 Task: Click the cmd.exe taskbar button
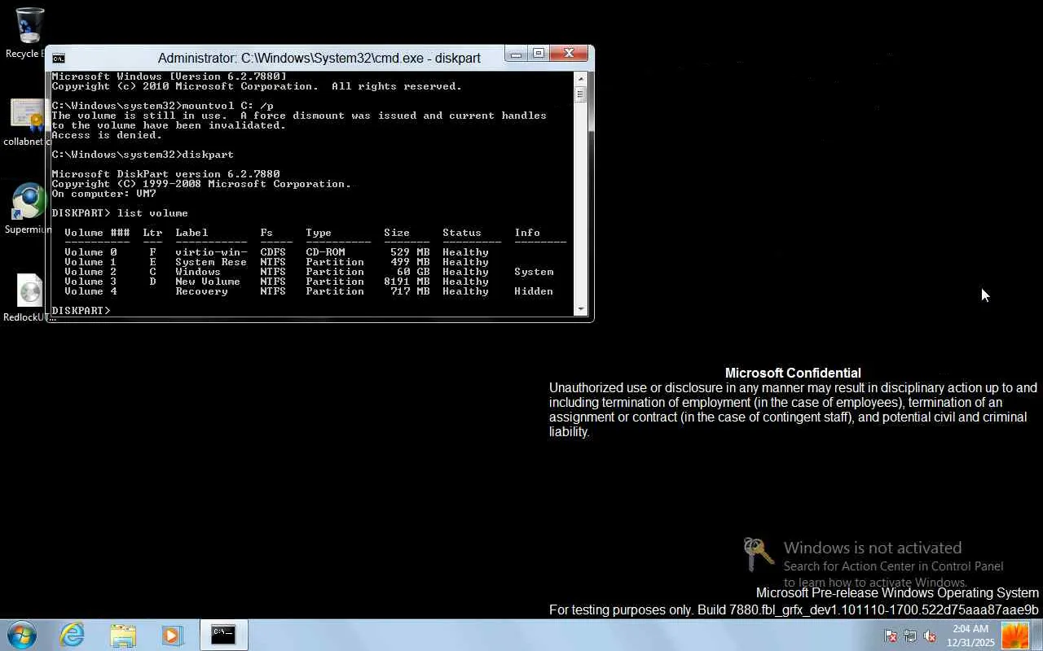tap(223, 635)
